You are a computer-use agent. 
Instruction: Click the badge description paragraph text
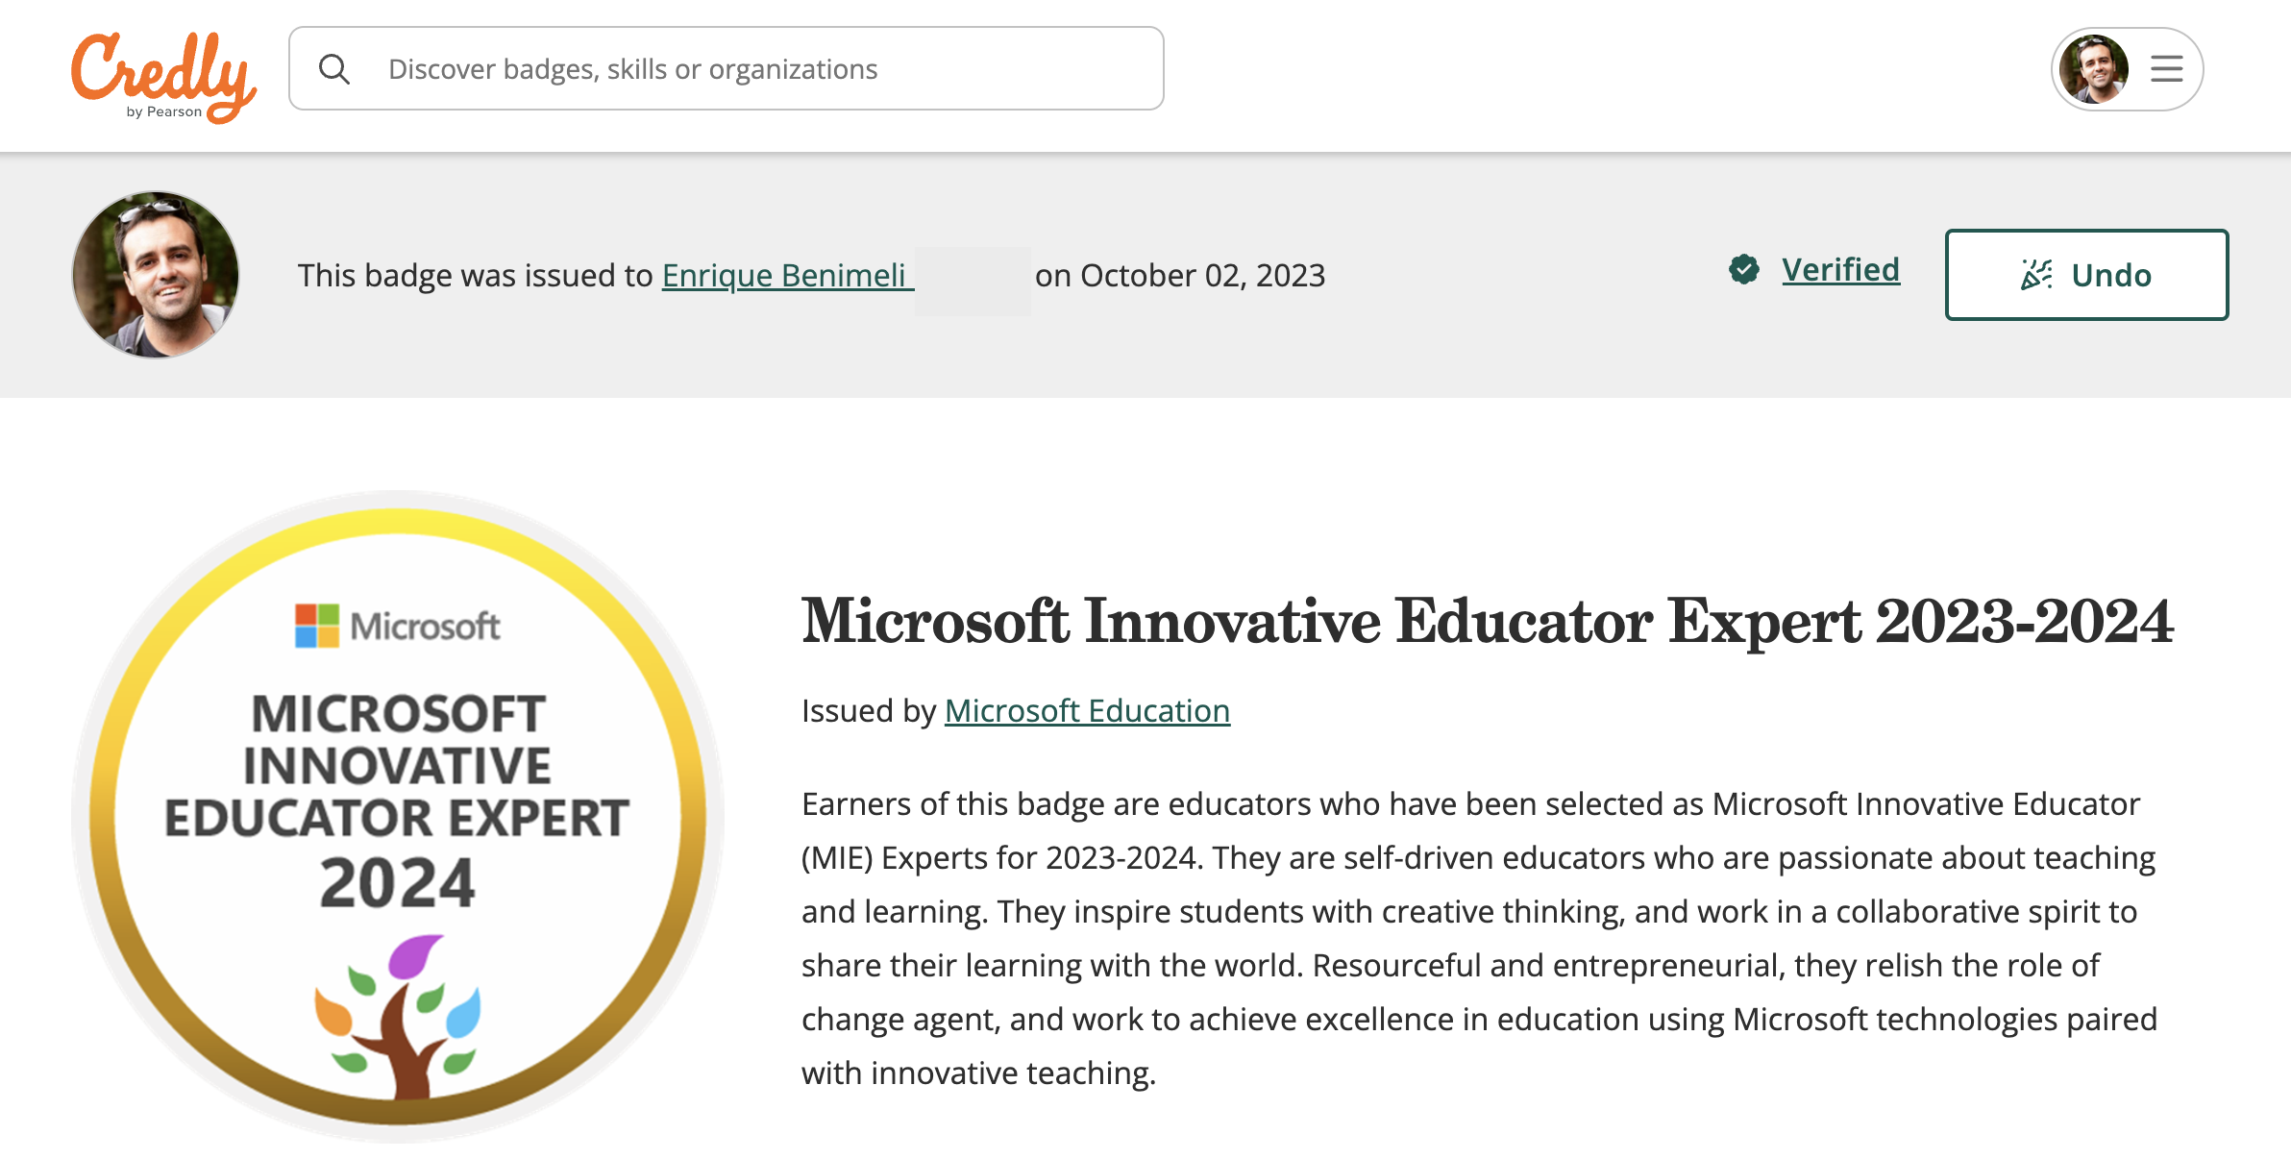(x=1480, y=938)
